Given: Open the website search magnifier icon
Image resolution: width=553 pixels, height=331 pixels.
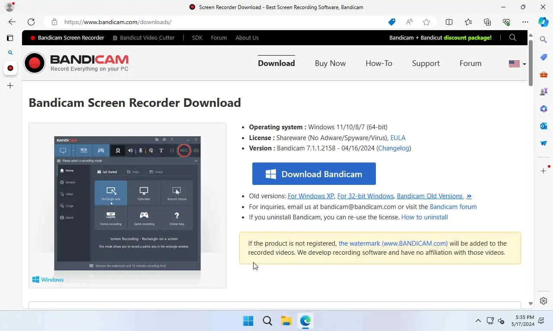Looking at the screenshot, I should point(513,38).
